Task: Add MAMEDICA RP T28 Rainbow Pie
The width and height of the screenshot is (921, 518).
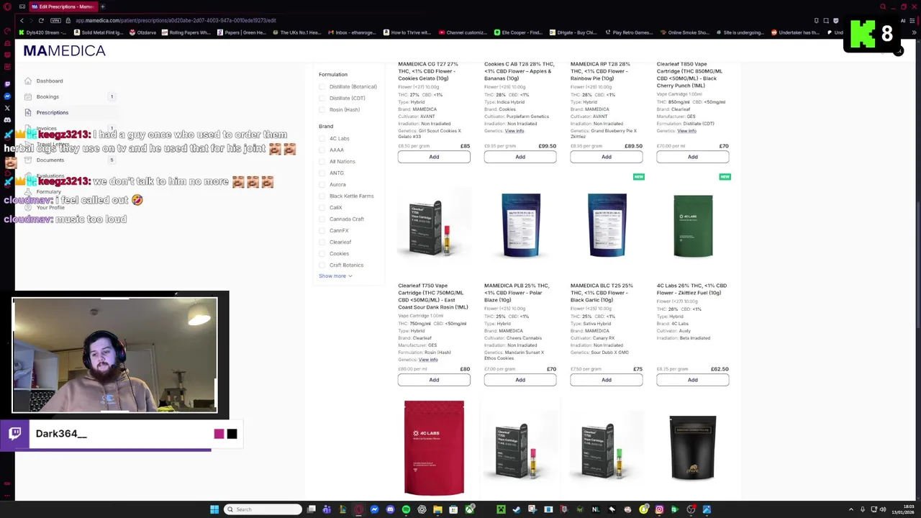Action: click(607, 157)
